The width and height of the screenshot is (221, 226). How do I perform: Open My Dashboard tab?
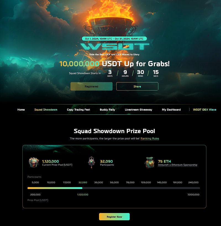tap(171, 110)
